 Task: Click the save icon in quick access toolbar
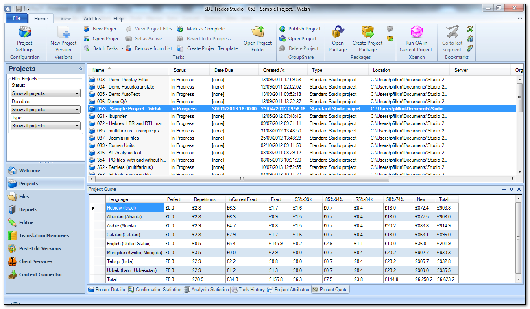coord(19,9)
